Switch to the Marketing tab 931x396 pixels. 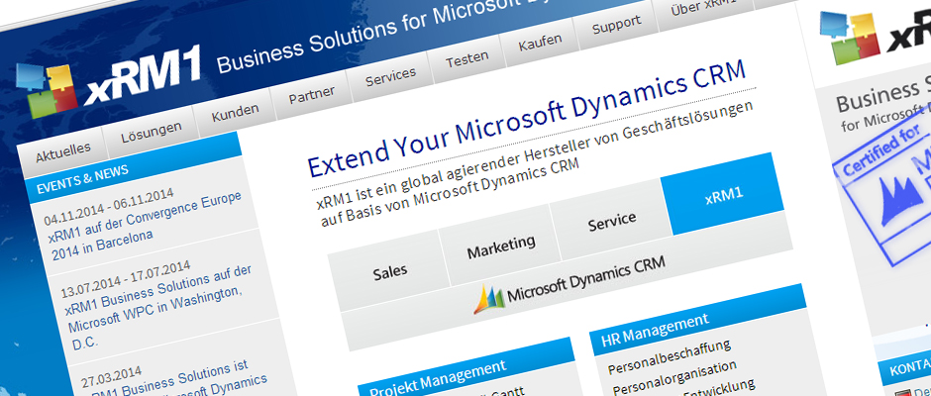click(x=501, y=243)
